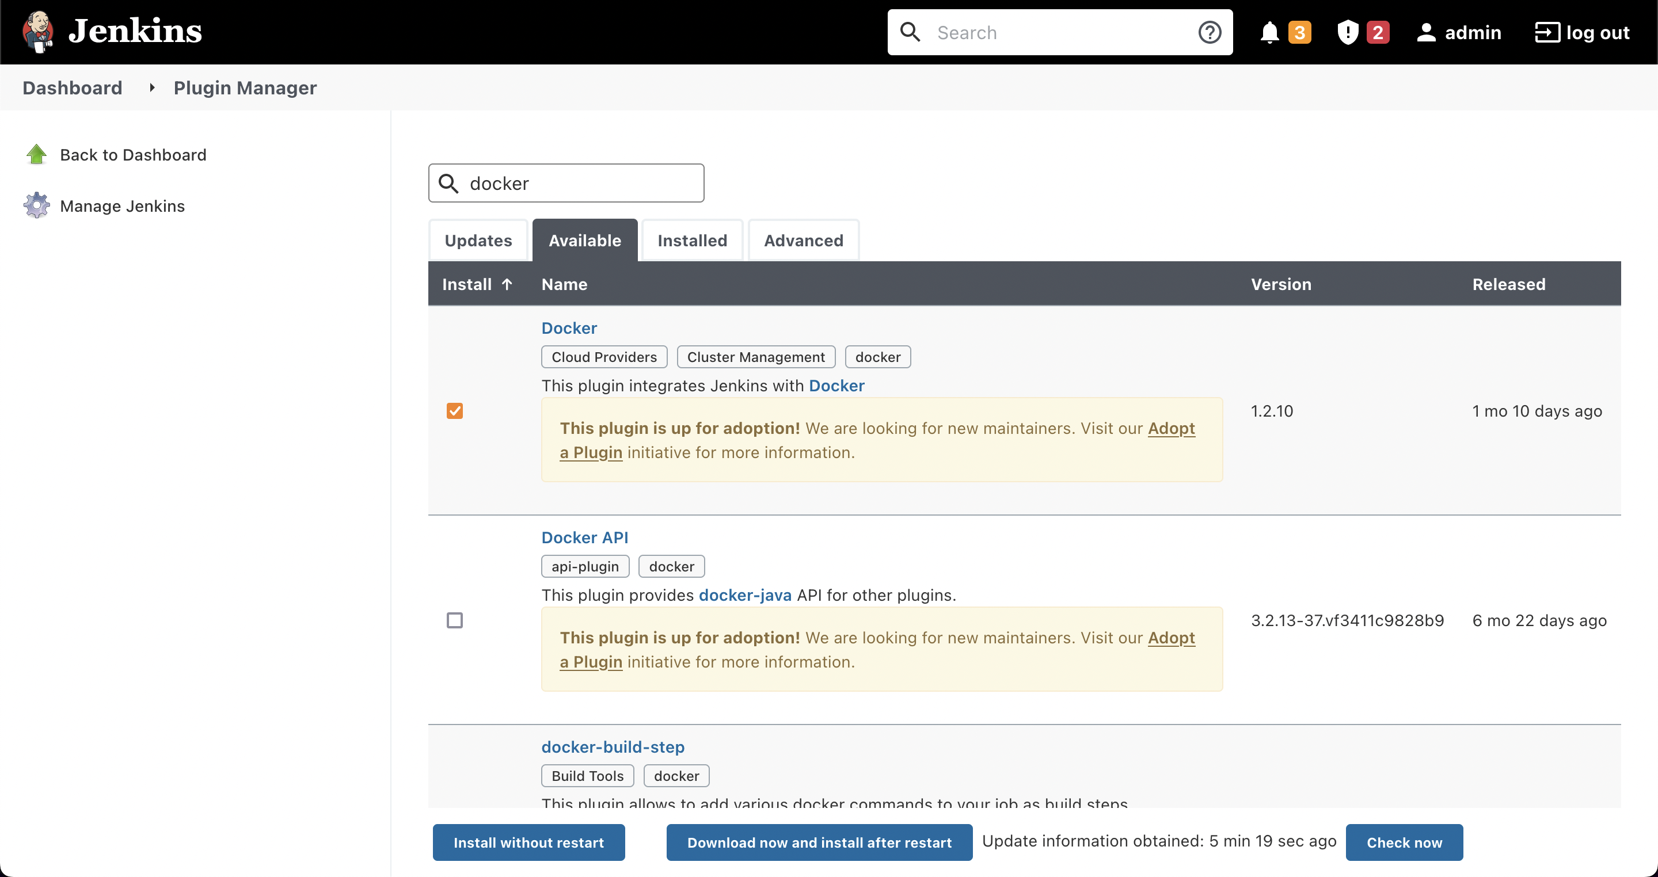The height and width of the screenshot is (877, 1658).
Task: Click the Check now button
Action: pyautogui.click(x=1404, y=842)
